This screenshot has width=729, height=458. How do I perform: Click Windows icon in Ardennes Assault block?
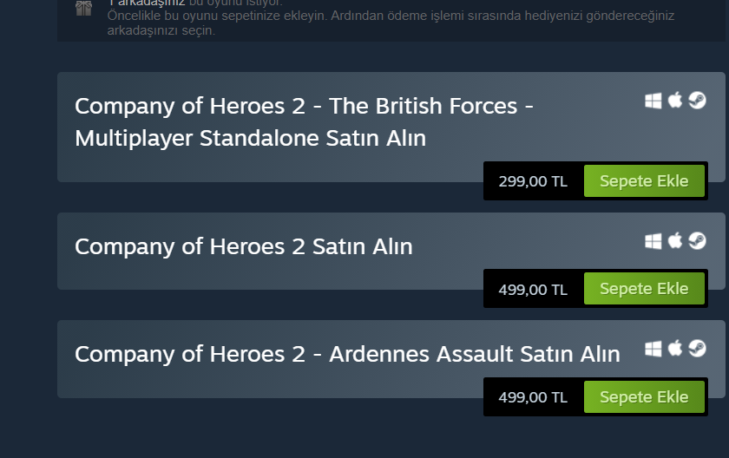653,349
